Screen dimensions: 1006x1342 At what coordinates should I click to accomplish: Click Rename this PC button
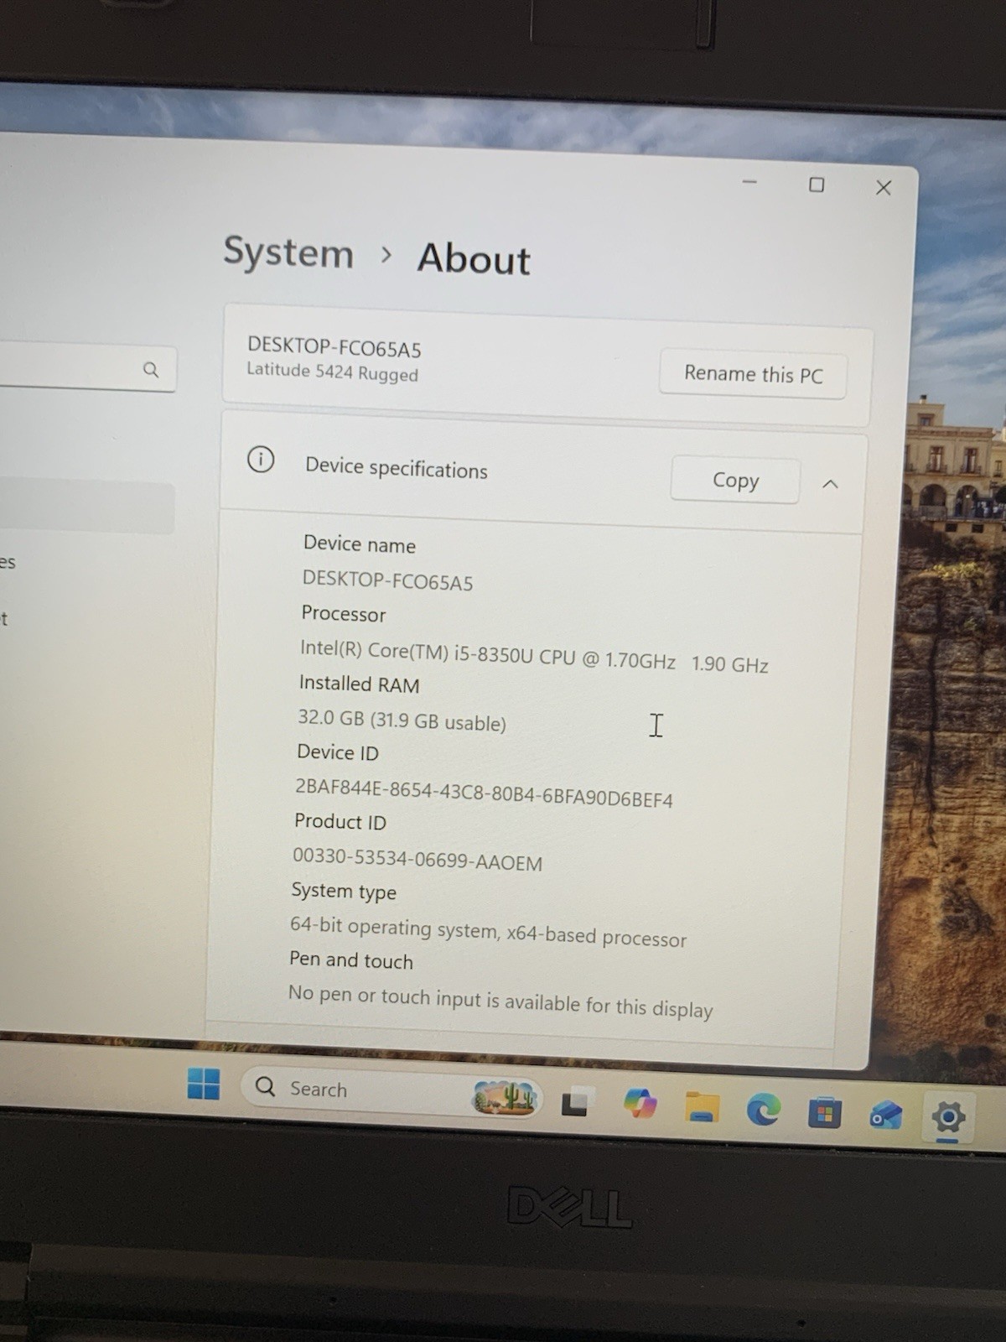753,374
